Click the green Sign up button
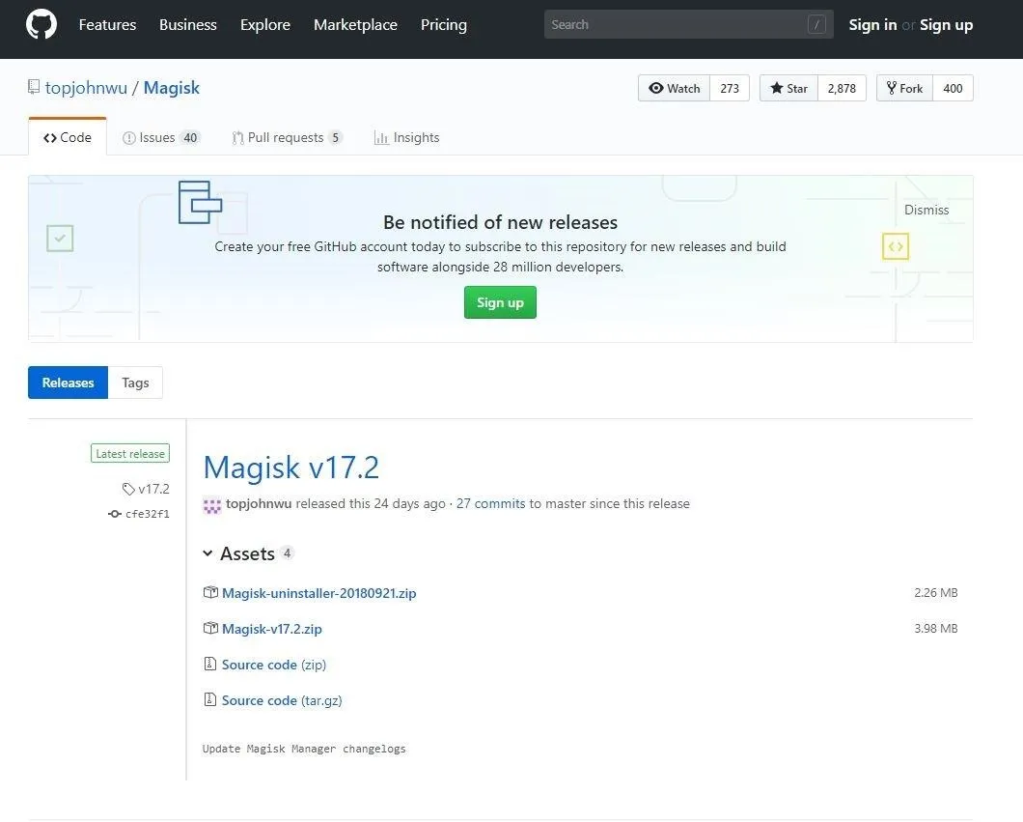 [501, 302]
